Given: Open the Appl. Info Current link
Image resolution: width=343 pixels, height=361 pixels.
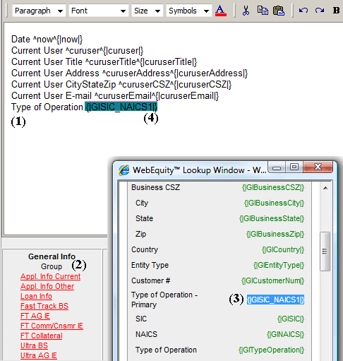Looking at the screenshot, I should [x=51, y=276].
